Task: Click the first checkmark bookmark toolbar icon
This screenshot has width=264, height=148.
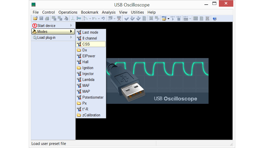Action: click(x=126, y=18)
